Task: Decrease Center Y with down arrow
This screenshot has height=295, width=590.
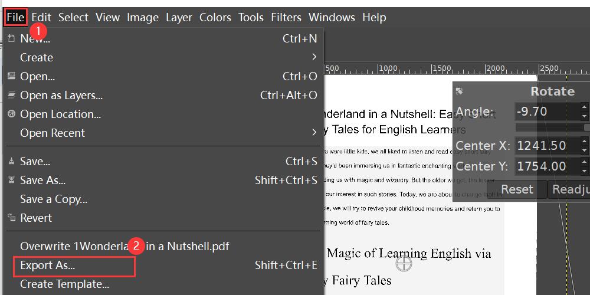Action: click(584, 171)
